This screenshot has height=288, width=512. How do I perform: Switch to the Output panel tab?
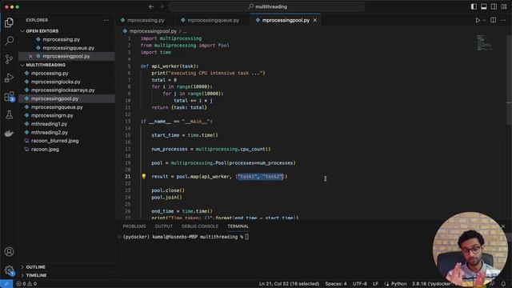pos(163,226)
